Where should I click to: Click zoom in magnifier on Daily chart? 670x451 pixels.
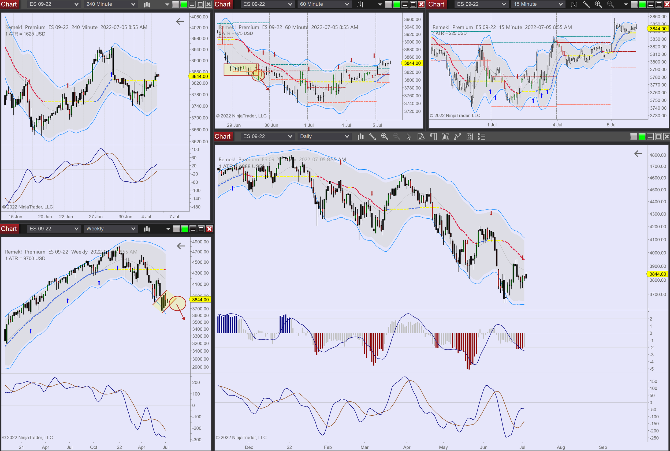point(385,137)
